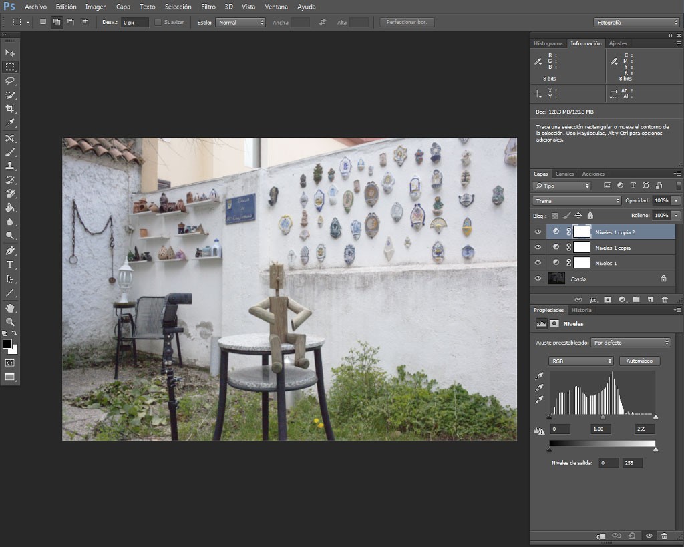Open the Imagen menu
The height and width of the screenshot is (547, 684).
(96, 7)
